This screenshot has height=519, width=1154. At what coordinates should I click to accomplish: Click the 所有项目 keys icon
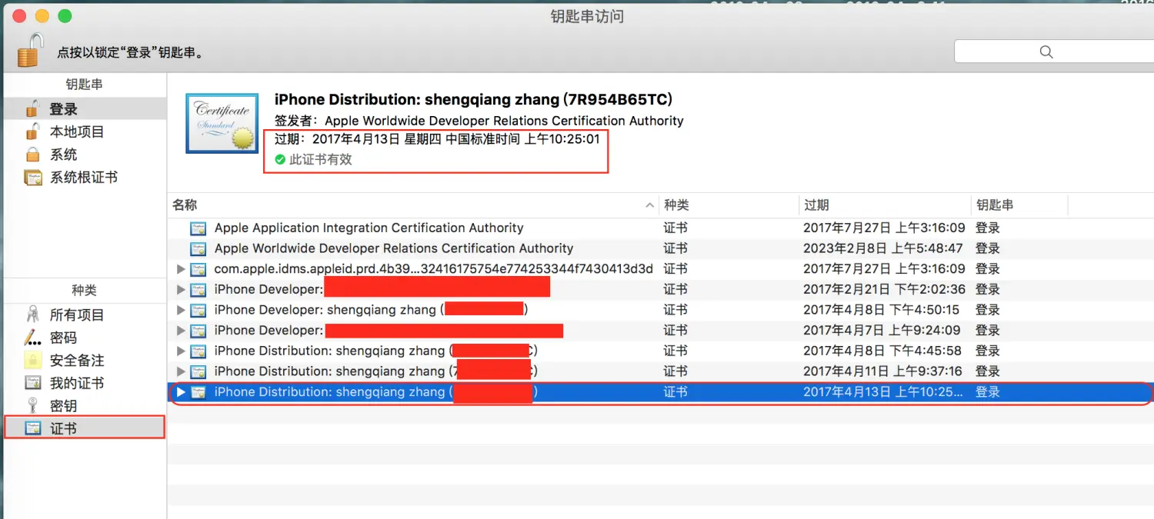click(x=32, y=314)
